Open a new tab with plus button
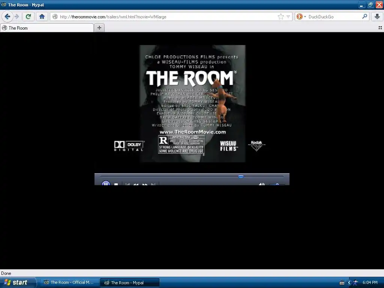Image resolution: width=384 pixels, height=288 pixels. (x=99, y=28)
